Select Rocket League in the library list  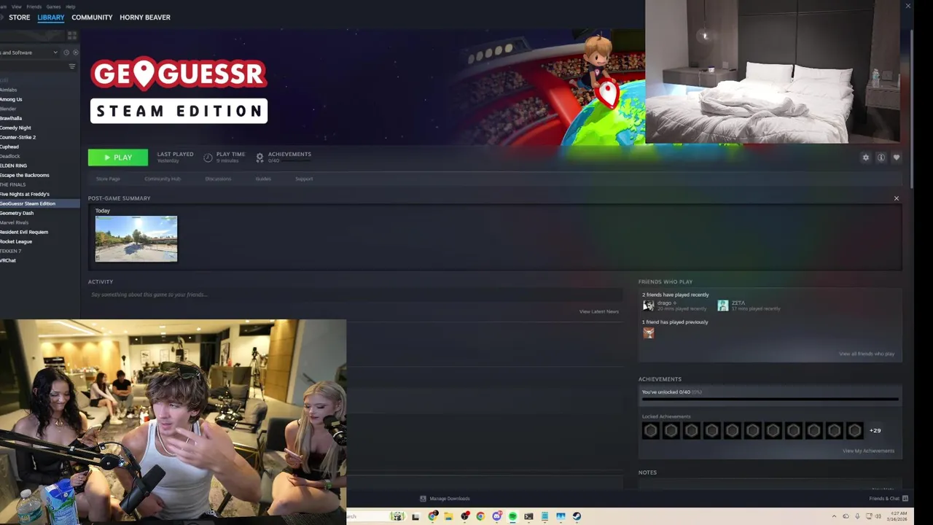click(x=16, y=241)
